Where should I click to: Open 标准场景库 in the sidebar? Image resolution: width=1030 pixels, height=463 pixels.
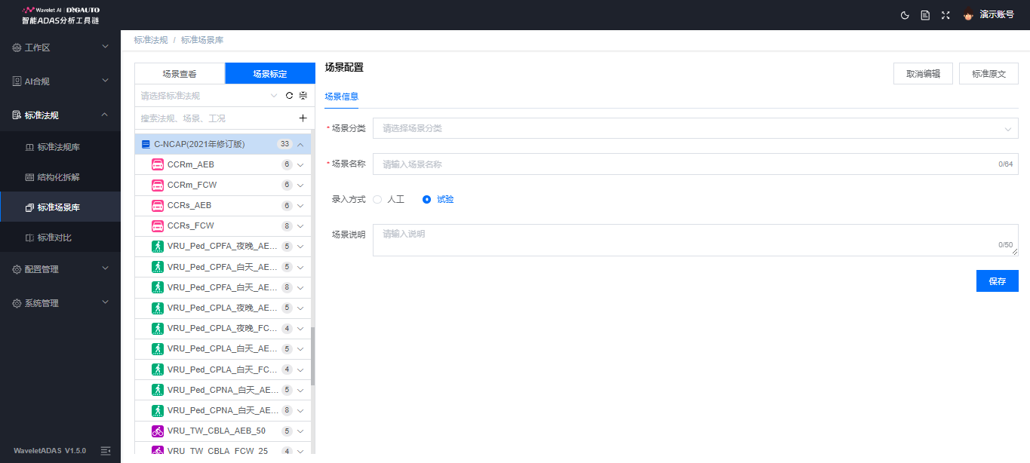60,207
